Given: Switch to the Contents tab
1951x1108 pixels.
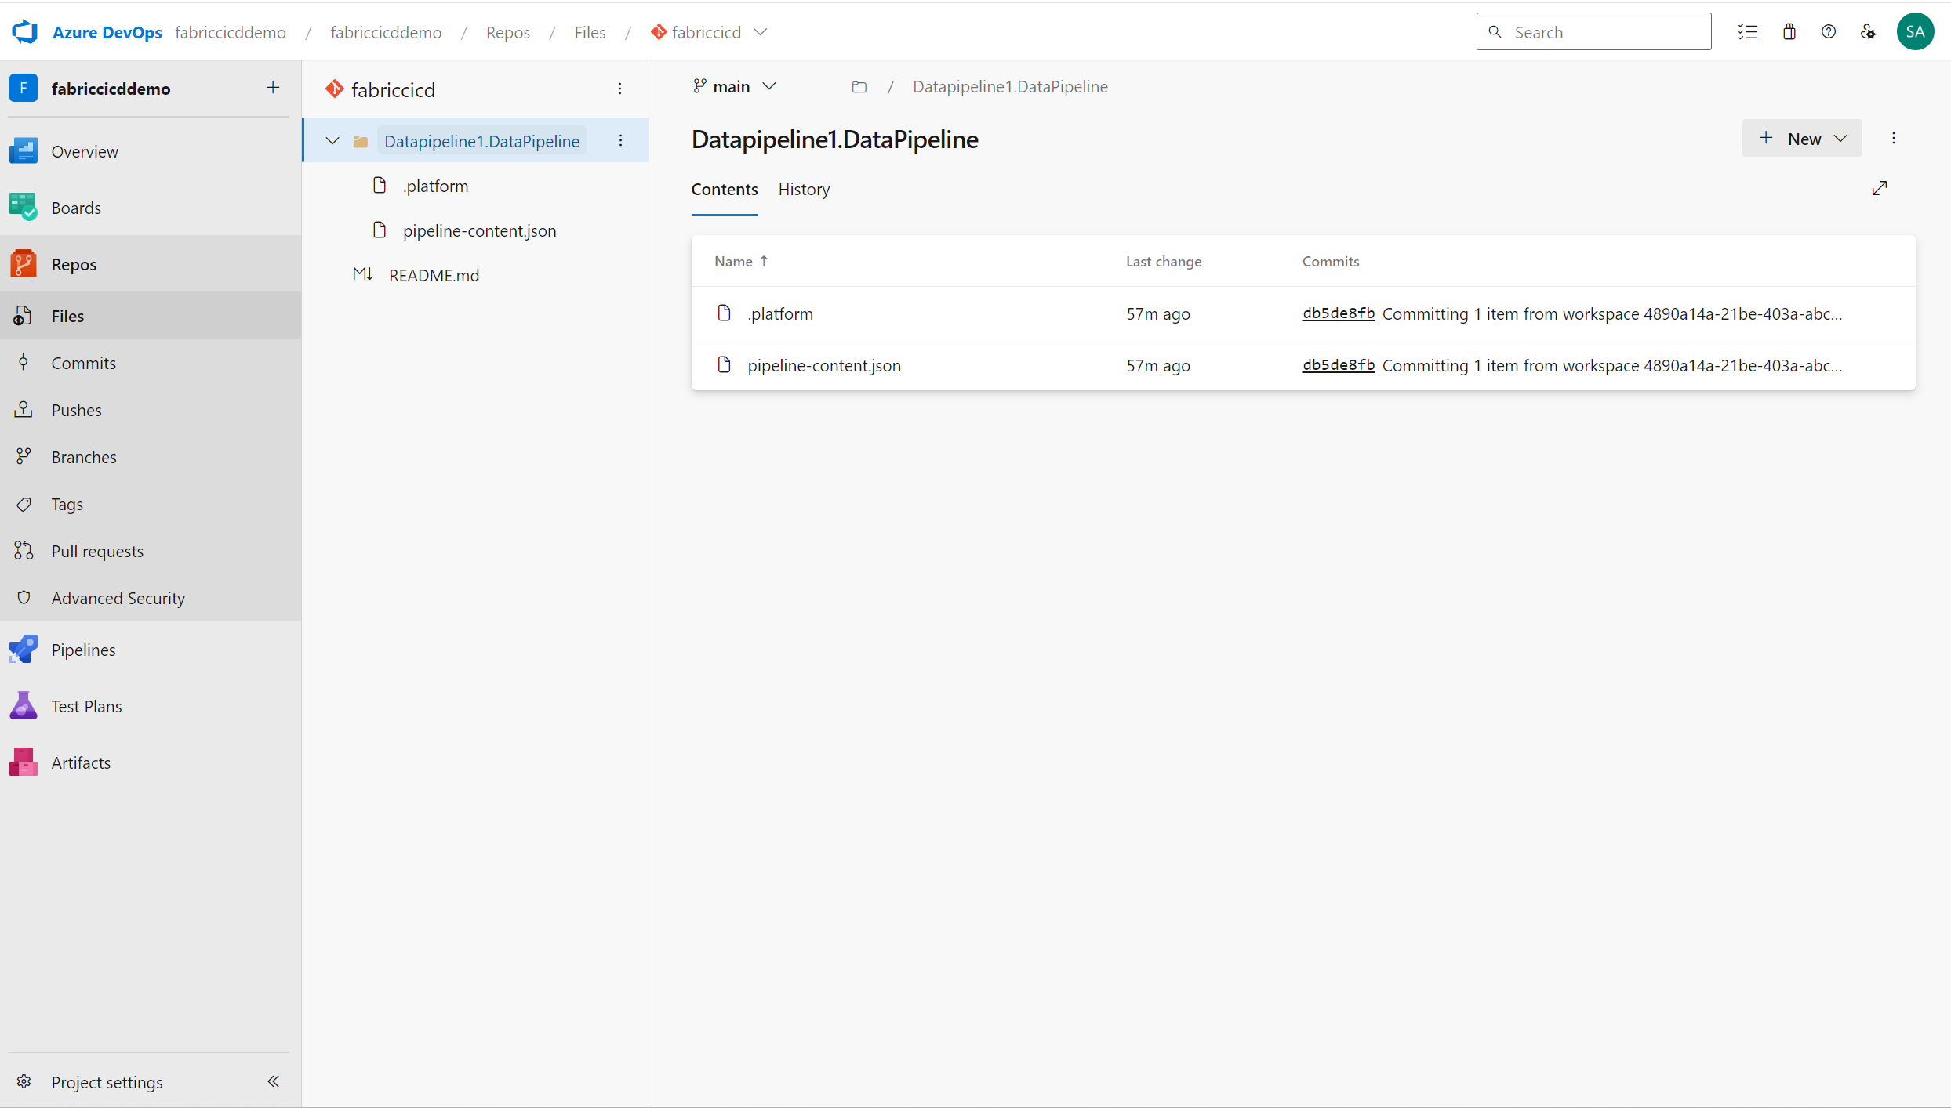Looking at the screenshot, I should pos(725,189).
